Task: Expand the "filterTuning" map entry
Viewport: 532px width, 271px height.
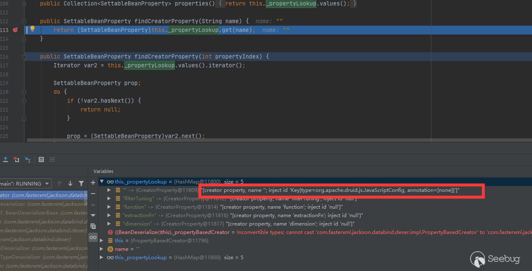Action: click(109, 199)
